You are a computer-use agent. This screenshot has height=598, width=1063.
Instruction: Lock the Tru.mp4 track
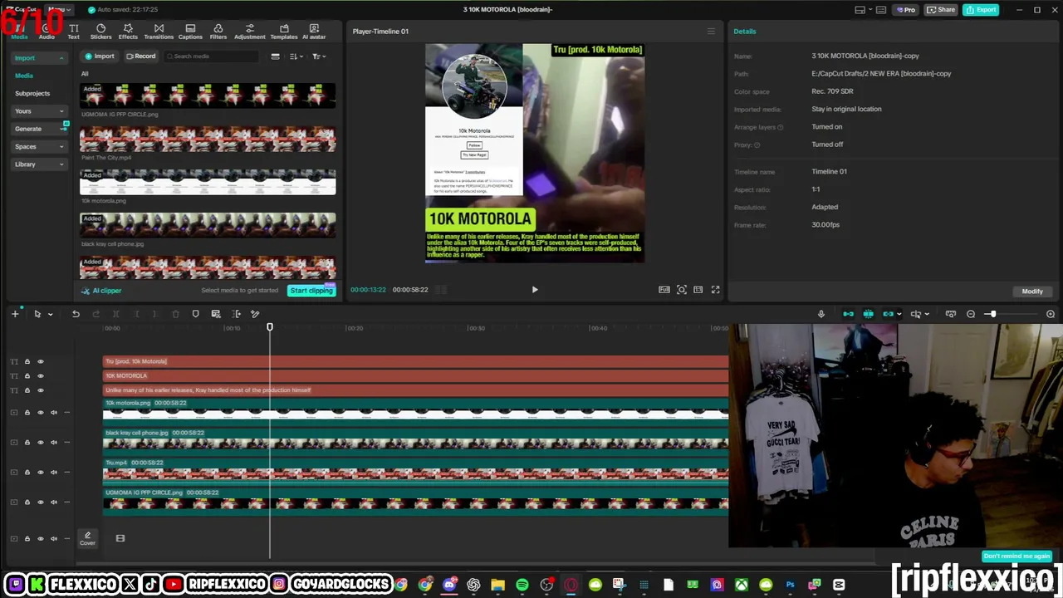point(27,473)
